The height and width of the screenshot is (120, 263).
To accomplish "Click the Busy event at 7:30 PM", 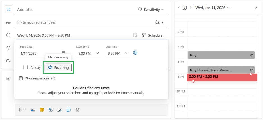I will point(221,55).
